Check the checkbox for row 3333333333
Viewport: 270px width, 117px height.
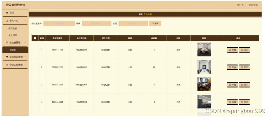tap(35, 85)
